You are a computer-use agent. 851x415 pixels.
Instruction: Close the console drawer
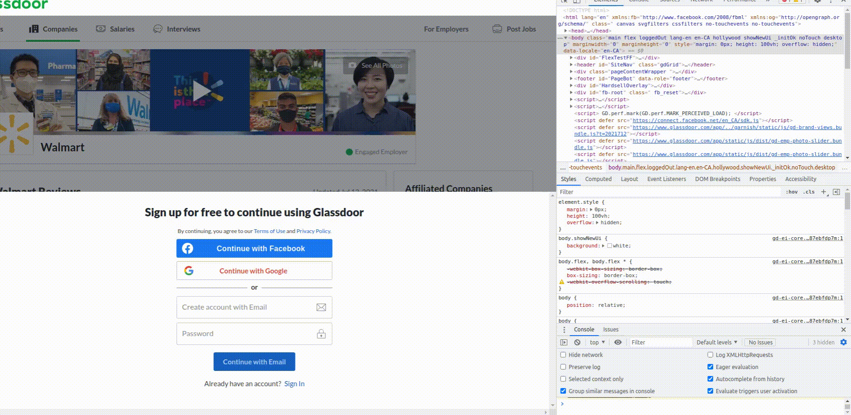[844, 330]
